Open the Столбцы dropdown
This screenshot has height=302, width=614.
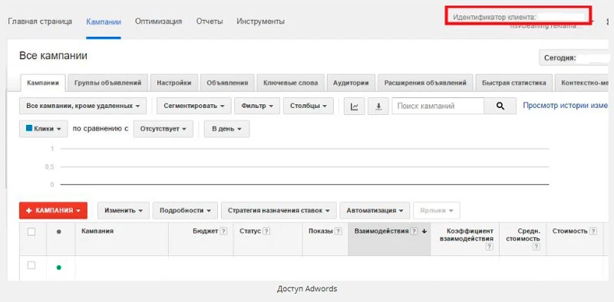tap(309, 106)
